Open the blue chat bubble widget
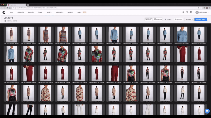Image resolution: width=211 pixels, height=118 pixels. click(207, 111)
